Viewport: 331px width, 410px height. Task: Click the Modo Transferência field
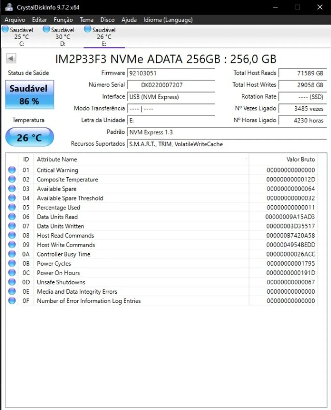tap(171, 109)
